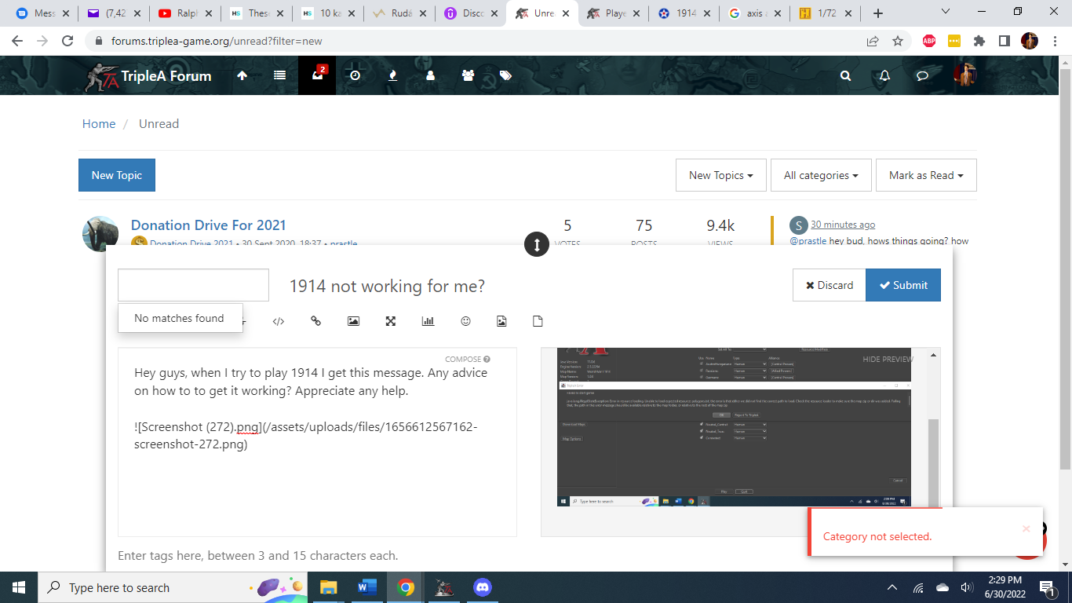Discard the draft topic
The width and height of the screenshot is (1072, 603).
tap(829, 285)
